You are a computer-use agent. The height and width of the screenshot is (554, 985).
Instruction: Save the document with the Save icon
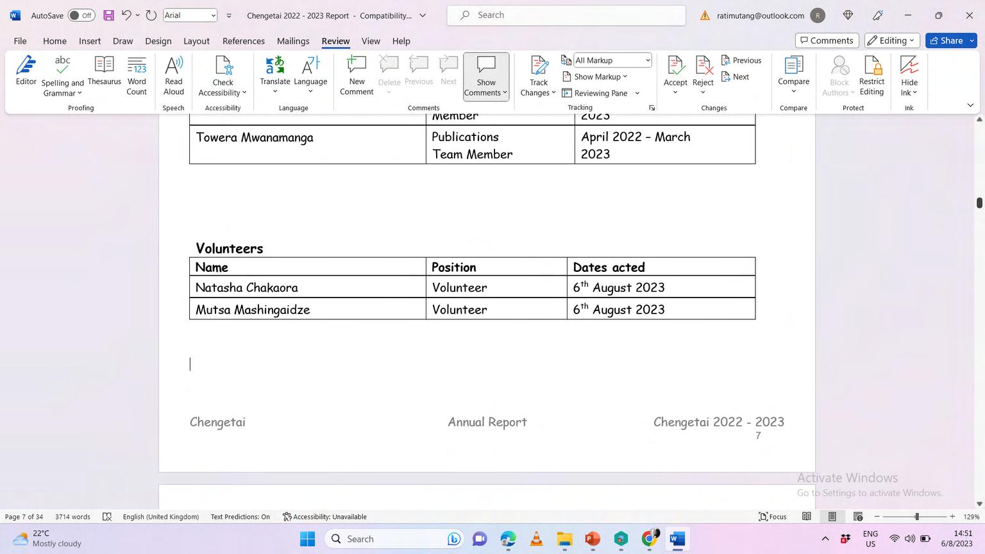point(108,15)
